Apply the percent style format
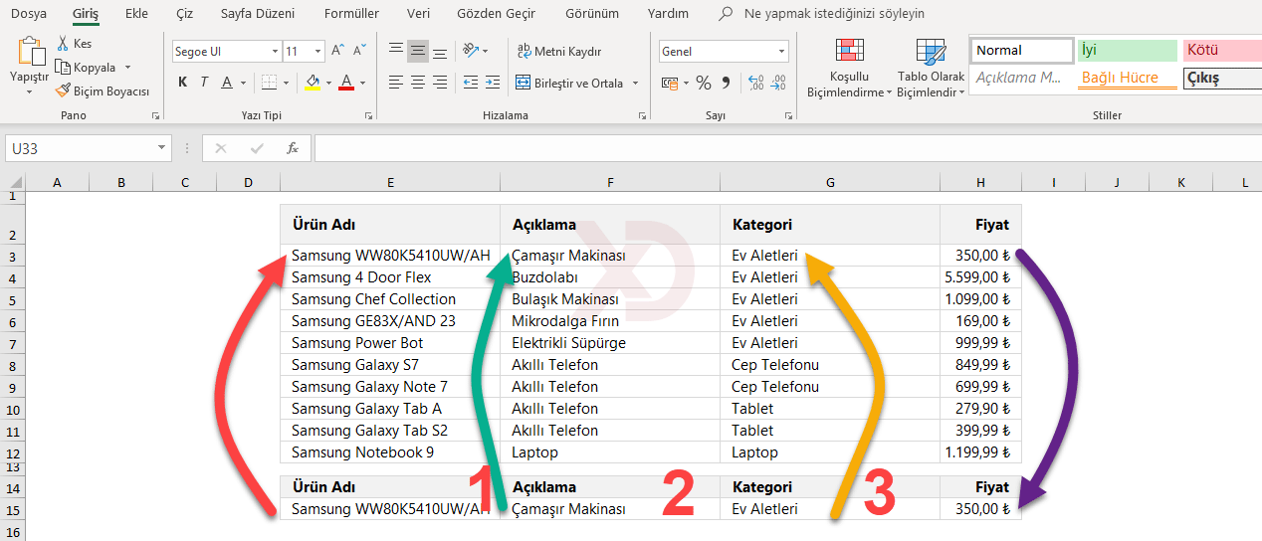 point(704,83)
